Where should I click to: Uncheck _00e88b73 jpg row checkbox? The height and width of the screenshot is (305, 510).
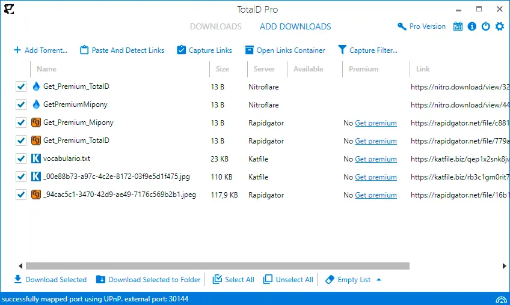click(21, 177)
